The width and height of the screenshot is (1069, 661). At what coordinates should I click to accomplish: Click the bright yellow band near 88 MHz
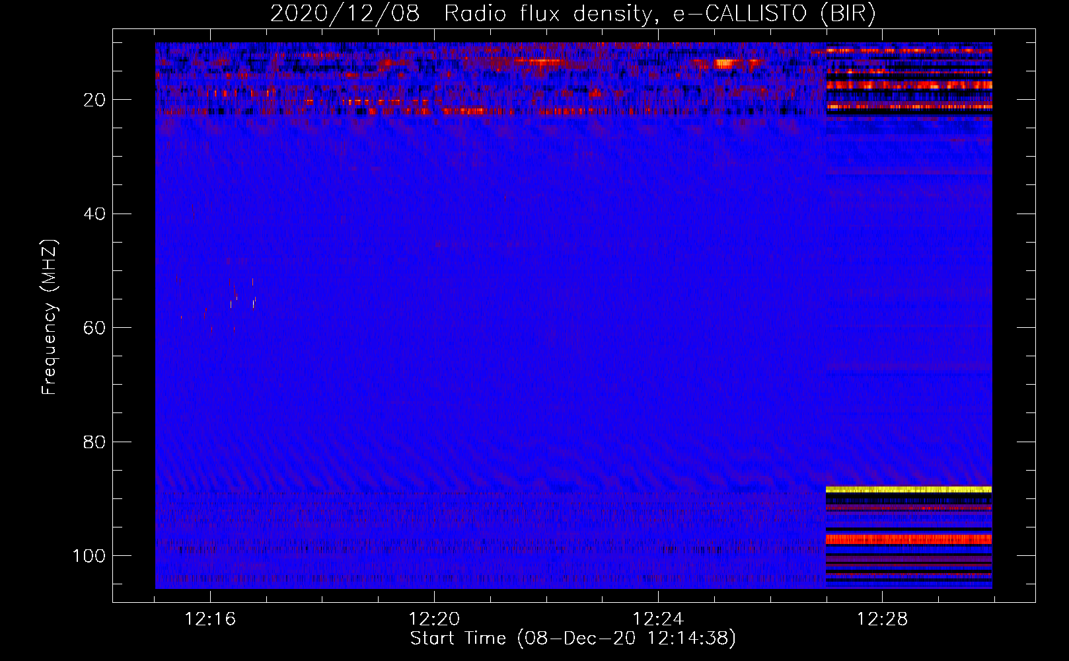click(909, 490)
